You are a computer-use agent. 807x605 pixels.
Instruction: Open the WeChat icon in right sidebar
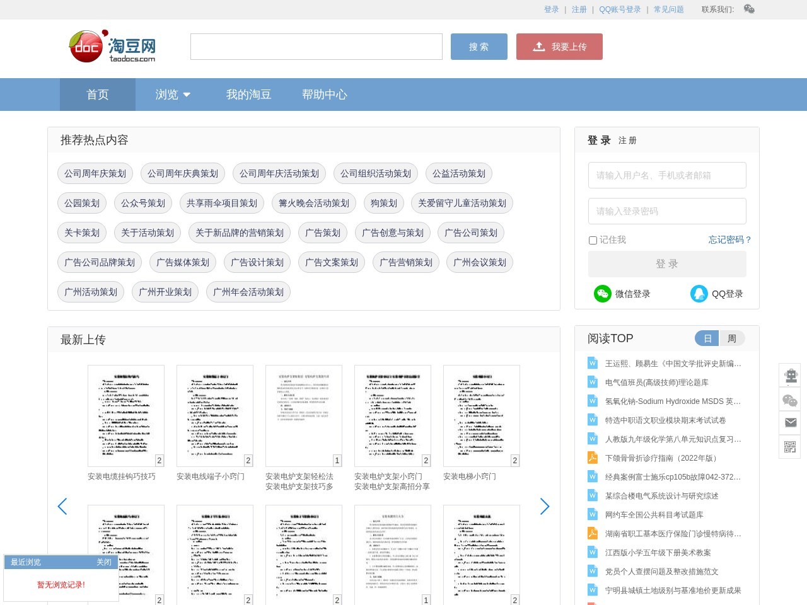[x=790, y=400]
